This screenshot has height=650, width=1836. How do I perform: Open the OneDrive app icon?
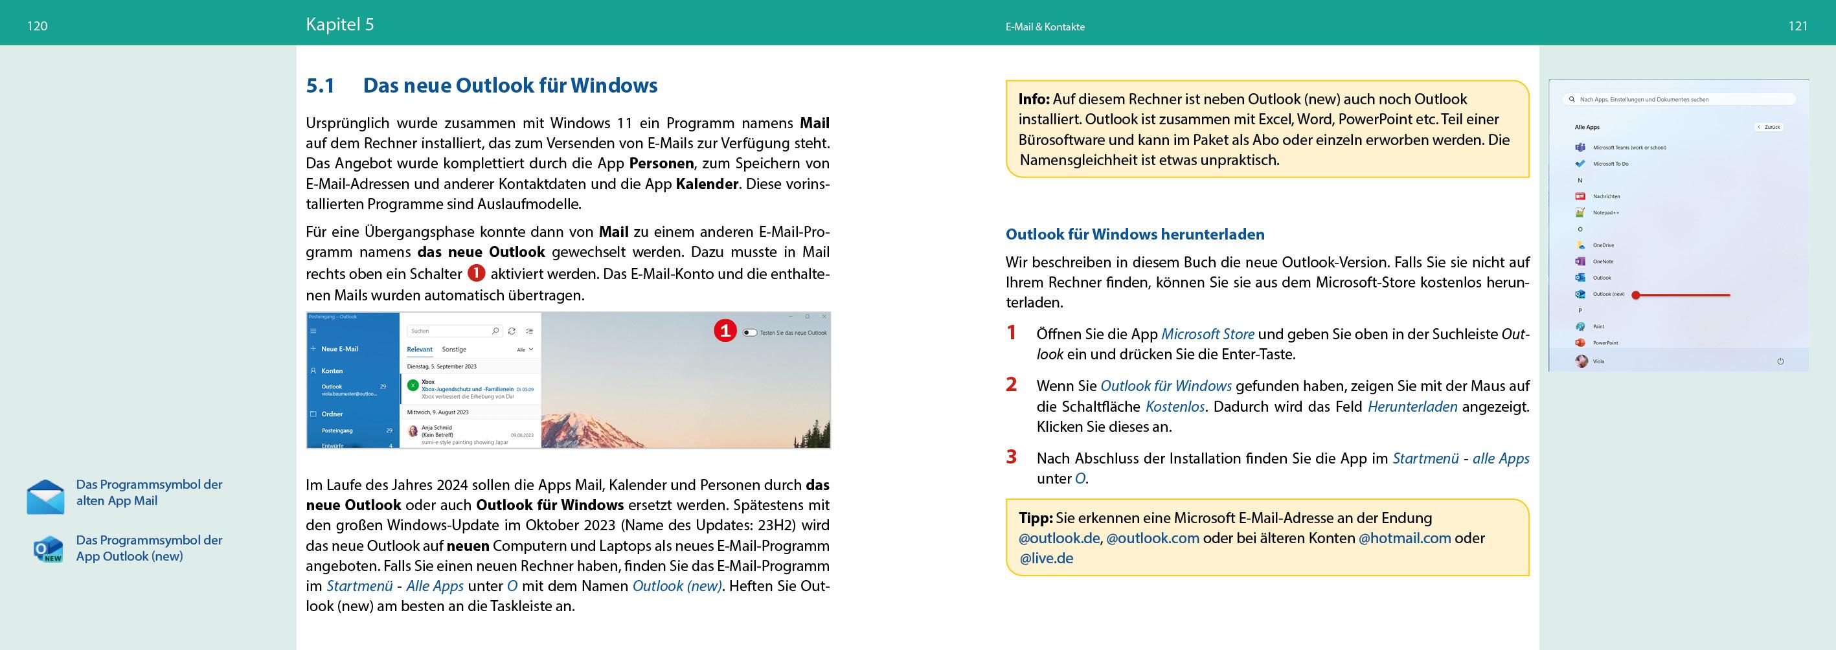1580,245
